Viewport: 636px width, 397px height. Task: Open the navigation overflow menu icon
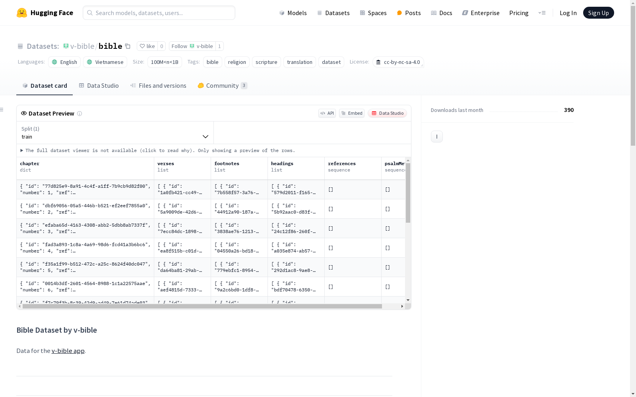[x=542, y=13]
